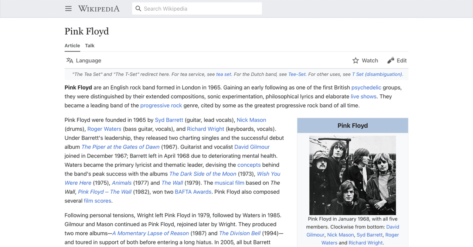This screenshot has height=247, width=473.
Task: Open Syd Barrett link in photo caption
Action: tap(370, 235)
